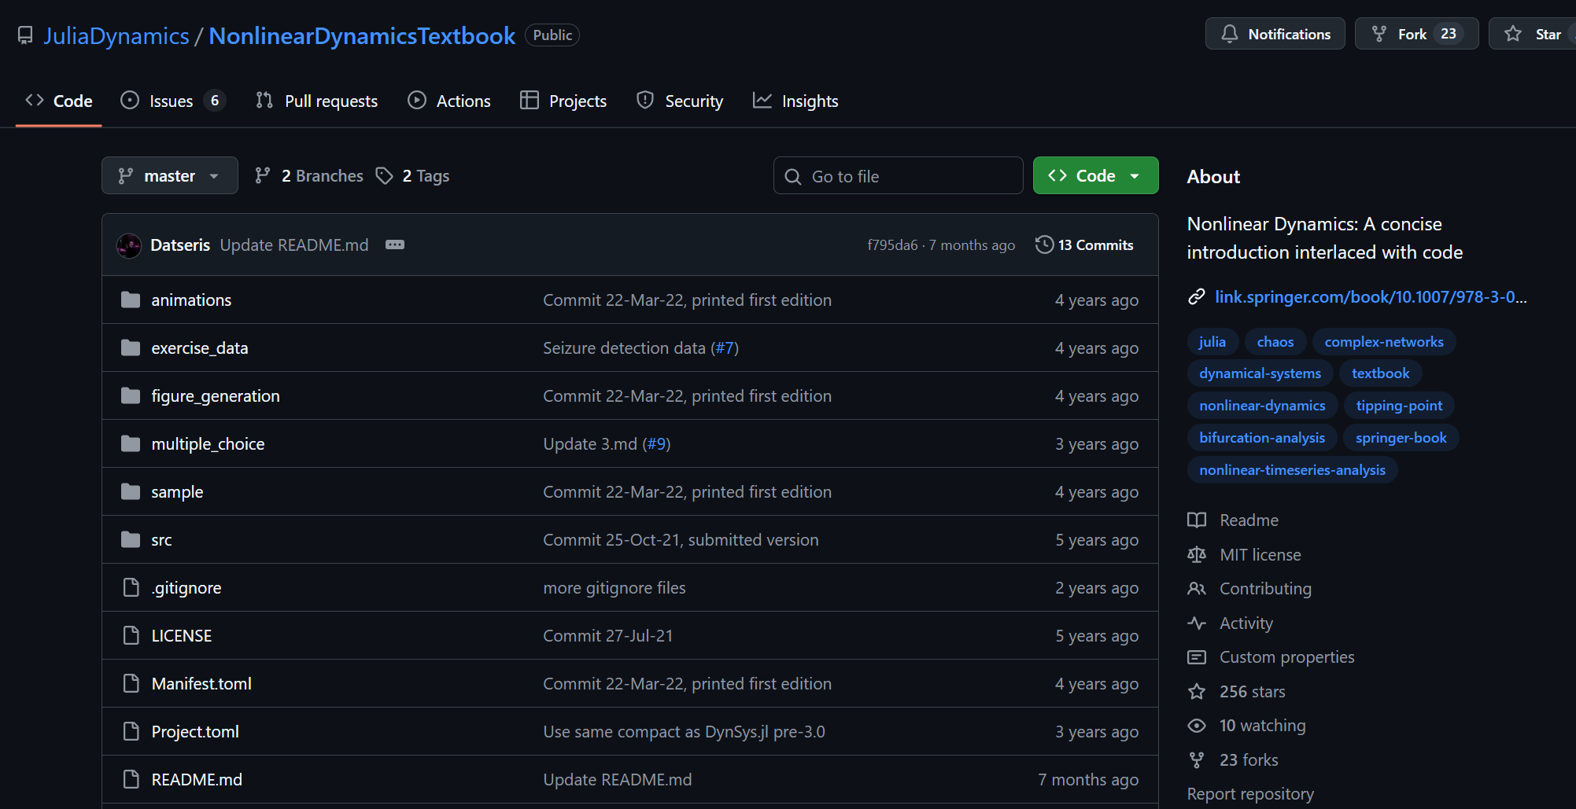Open the Insights tab
This screenshot has width=1576, height=809.
click(795, 101)
